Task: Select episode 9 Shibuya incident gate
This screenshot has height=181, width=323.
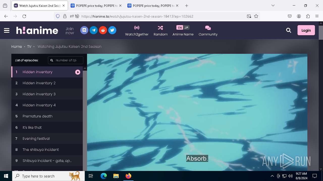Action: [47, 161]
